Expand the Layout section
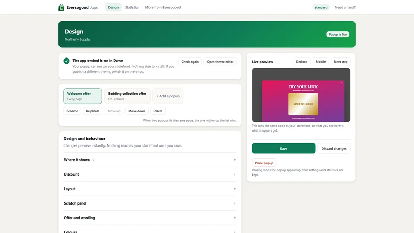The width and height of the screenshot is (414, 233). 150,189
